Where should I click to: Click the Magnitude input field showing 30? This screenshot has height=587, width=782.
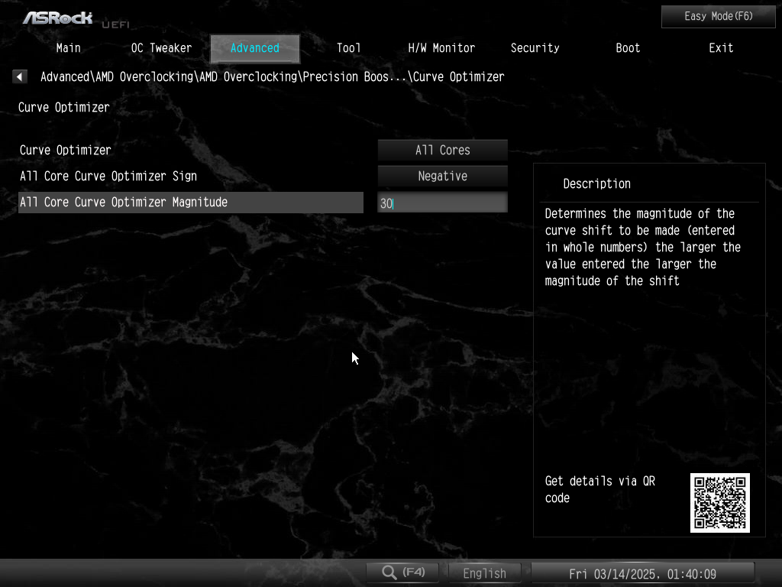pyautogui.click(x=442, y=203)
